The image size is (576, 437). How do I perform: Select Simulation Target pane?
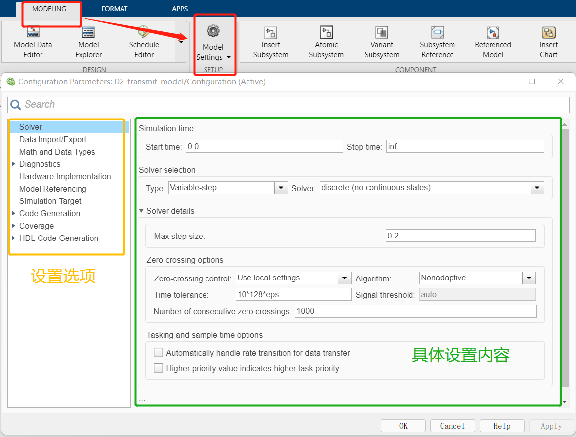click(50, 201)
